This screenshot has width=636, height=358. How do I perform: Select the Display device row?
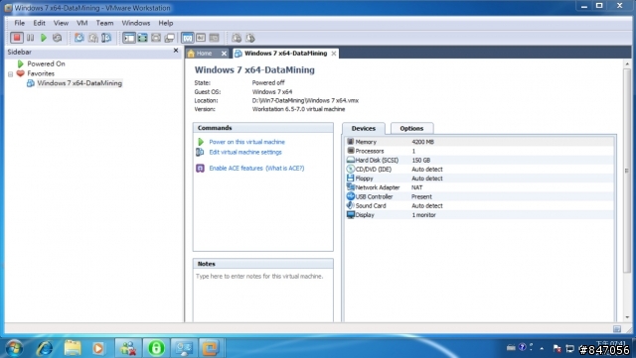(x=479, y=214)
